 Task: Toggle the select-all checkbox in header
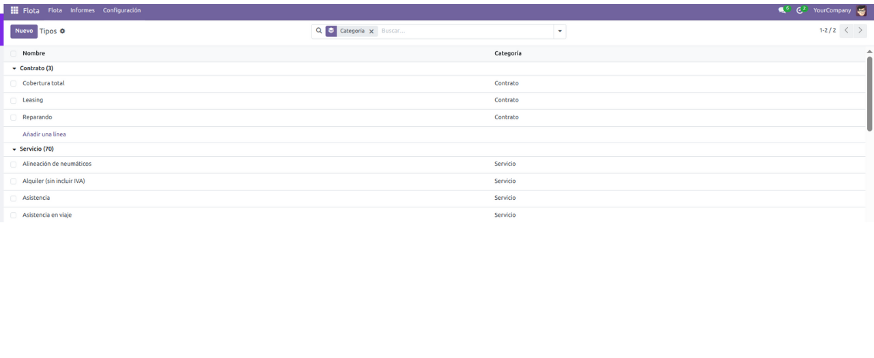tap(13, 54)
